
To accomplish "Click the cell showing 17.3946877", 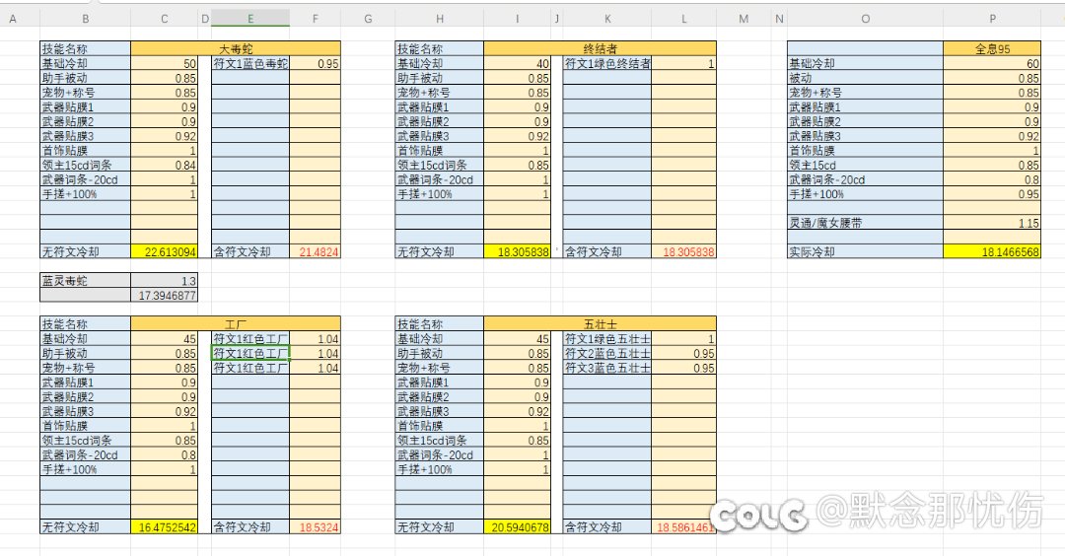I will tap(165, 296).
